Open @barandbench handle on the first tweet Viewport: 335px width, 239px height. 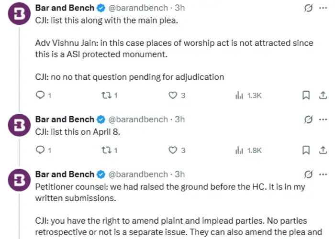[138, 8]
